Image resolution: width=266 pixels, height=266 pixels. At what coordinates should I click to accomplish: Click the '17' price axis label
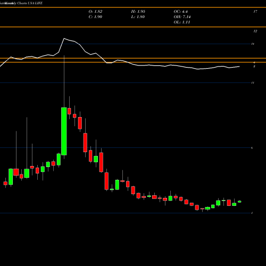coord(255,12)
